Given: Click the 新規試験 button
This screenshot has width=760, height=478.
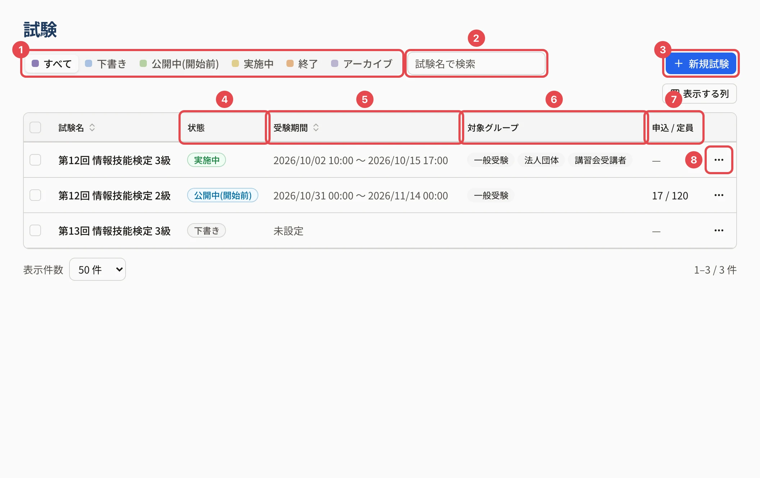Looking at the screenshot, I should point(701,64).
